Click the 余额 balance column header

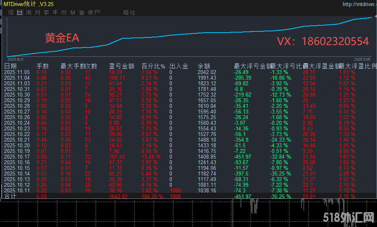(204, 66)
